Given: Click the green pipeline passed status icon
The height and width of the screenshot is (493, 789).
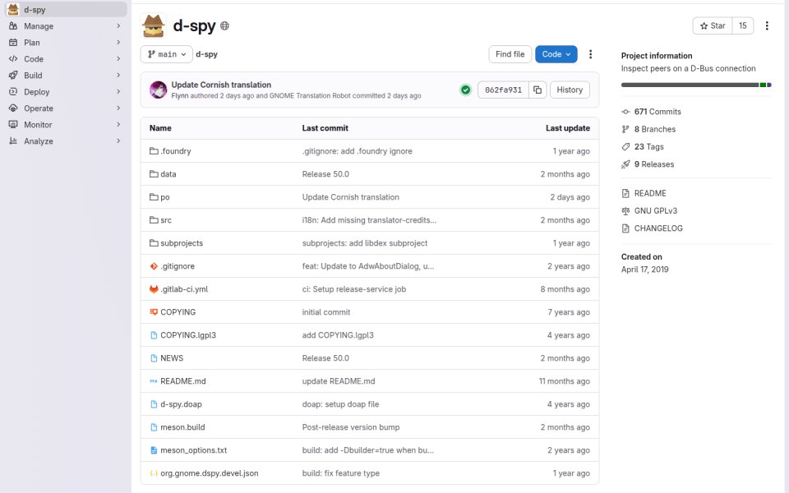Looking at the screenshot, I should point(465,90).
